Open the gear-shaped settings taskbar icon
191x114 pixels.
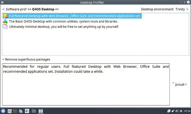(x=21, y=111)
